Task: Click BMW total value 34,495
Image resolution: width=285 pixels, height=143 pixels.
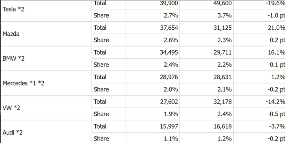Action: coord(169,52)
